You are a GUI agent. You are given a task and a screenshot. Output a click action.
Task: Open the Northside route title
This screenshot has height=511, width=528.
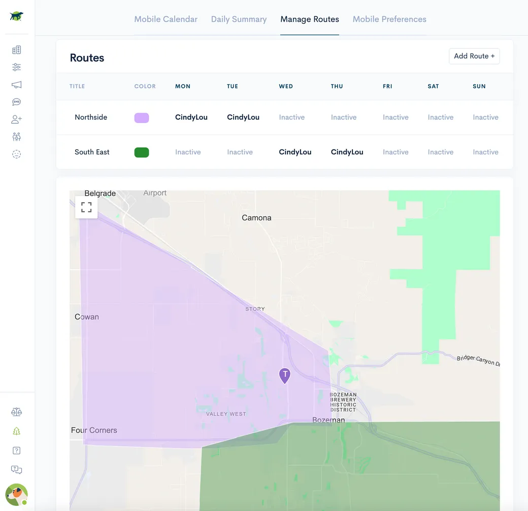pos(91,117)
